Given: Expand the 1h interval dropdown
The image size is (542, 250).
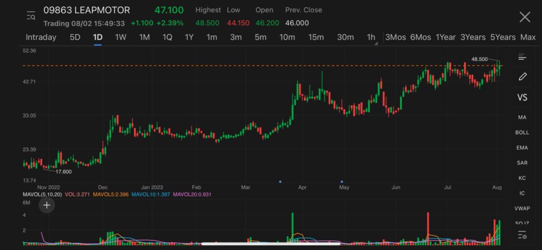Looking at the screenshot, I should [x=372, y=38].
